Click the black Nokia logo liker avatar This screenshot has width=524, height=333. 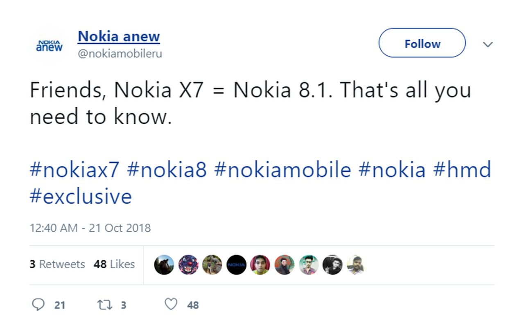pos(236,265)
